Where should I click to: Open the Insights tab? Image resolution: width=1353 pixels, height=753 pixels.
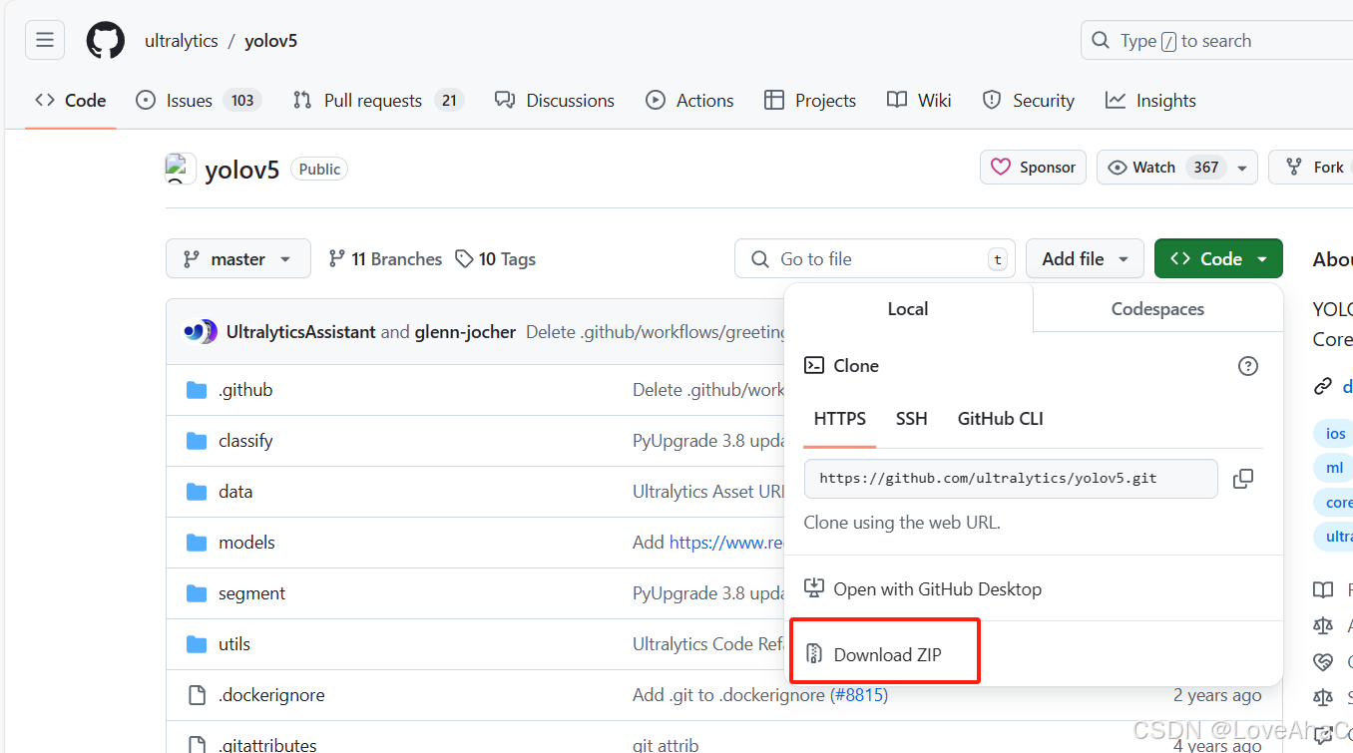tap(1150, 101)
